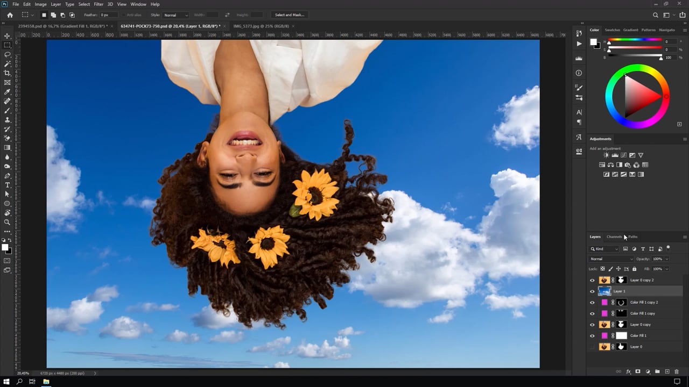The width and height of the screenshot is (689, 387).
Task: Click the hue slider in Color panel
Action: (635, 40)
